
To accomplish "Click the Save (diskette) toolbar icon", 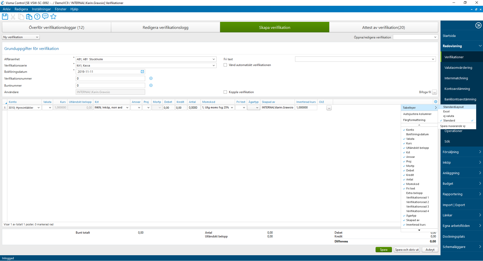I will (x=5, y=17).
